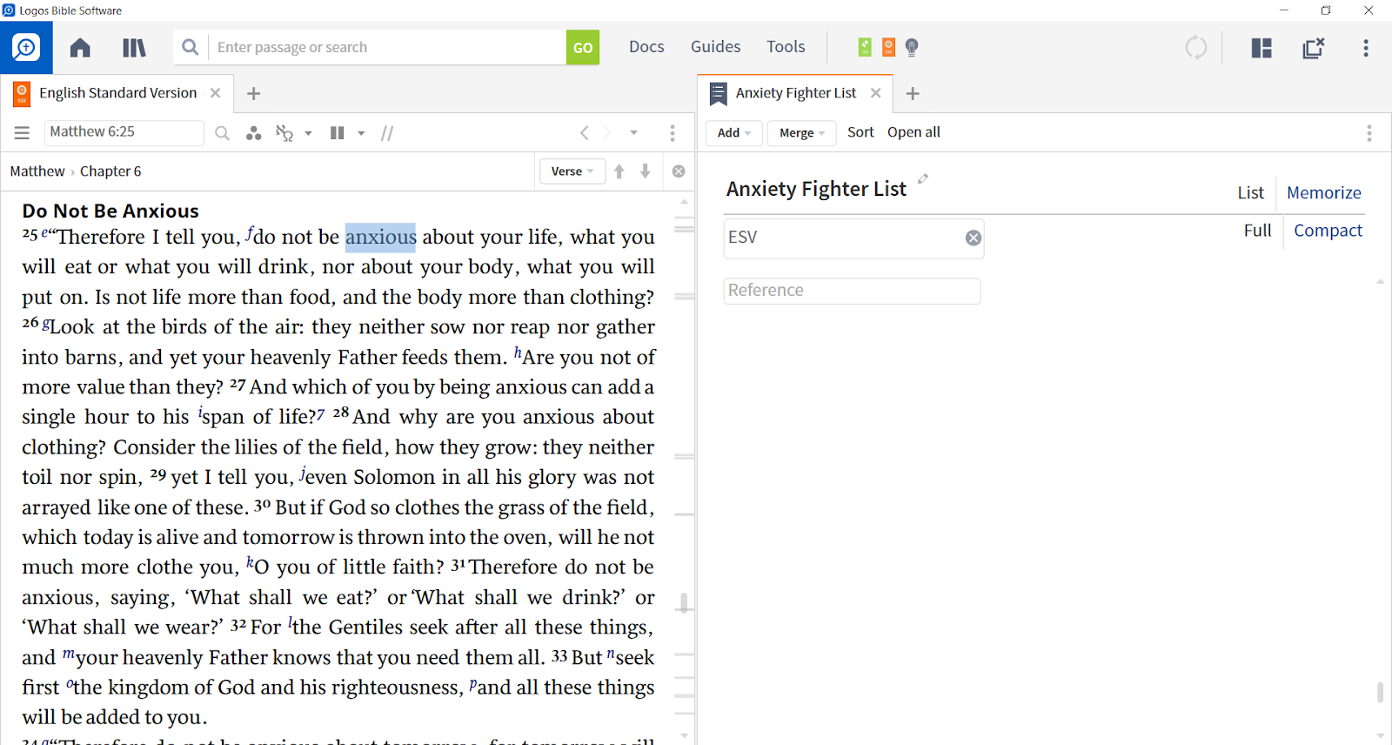Image resolution: width=1392 pixels, height=745 pixels.
Task: Open the Library
Action: (x=134, y=47)
